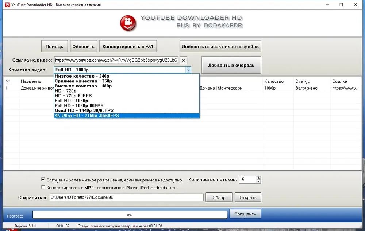This screenshot has height=231, width=365.
Task: Click Открыть open folder button
Action: click(248, 197)
